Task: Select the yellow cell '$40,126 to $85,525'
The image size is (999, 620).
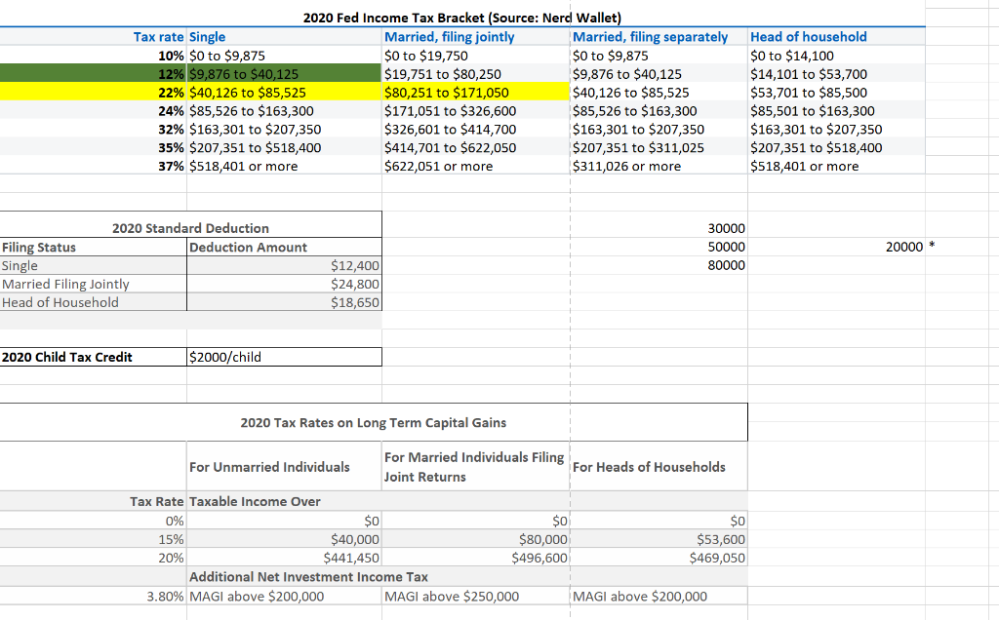Action: click(284, 93)
